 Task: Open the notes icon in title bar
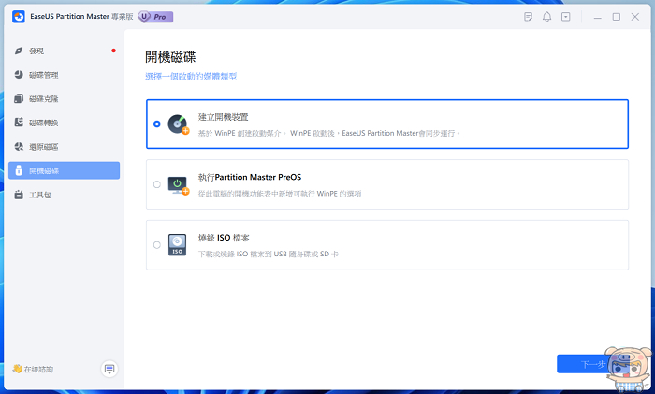tap(529, 17)
